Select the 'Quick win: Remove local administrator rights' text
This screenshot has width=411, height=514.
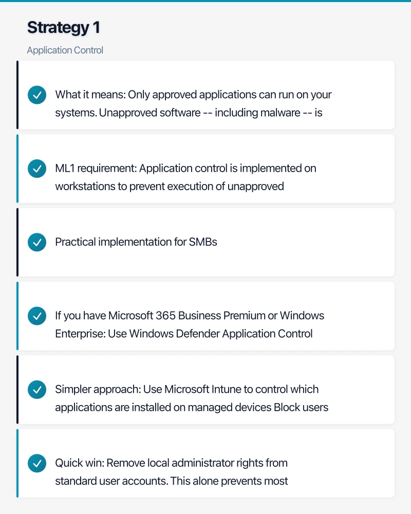[172, 463]
